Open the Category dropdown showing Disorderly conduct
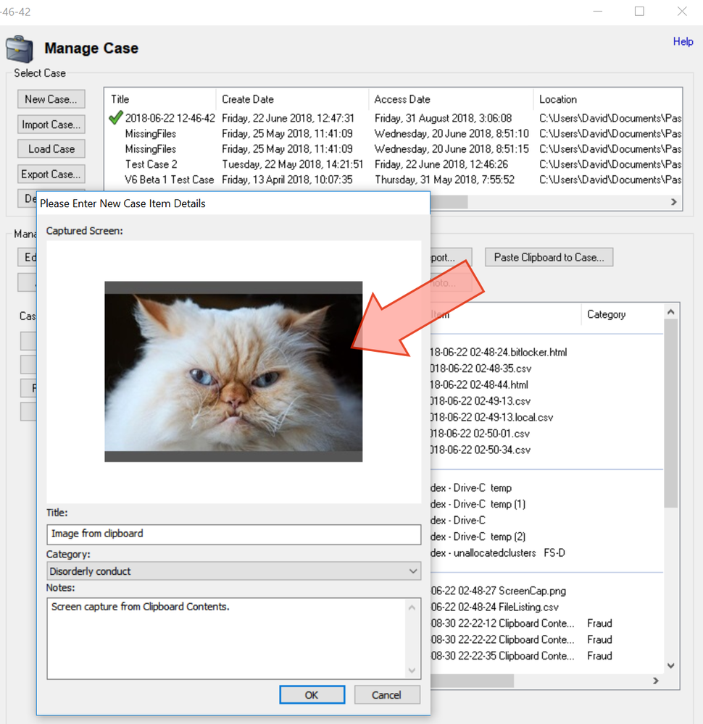The height and width of the screenshot is (724, 703). (233, 571)
